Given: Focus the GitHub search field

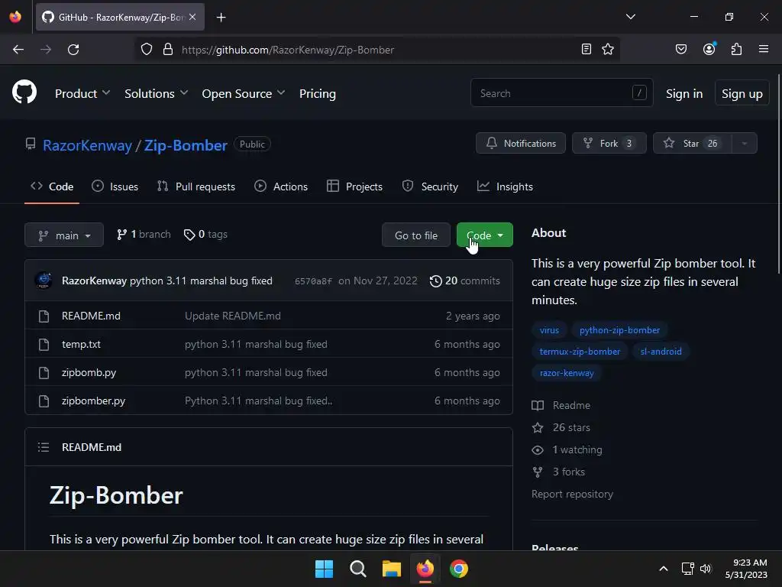Looking at the screenshot, I should pos(561,92).
